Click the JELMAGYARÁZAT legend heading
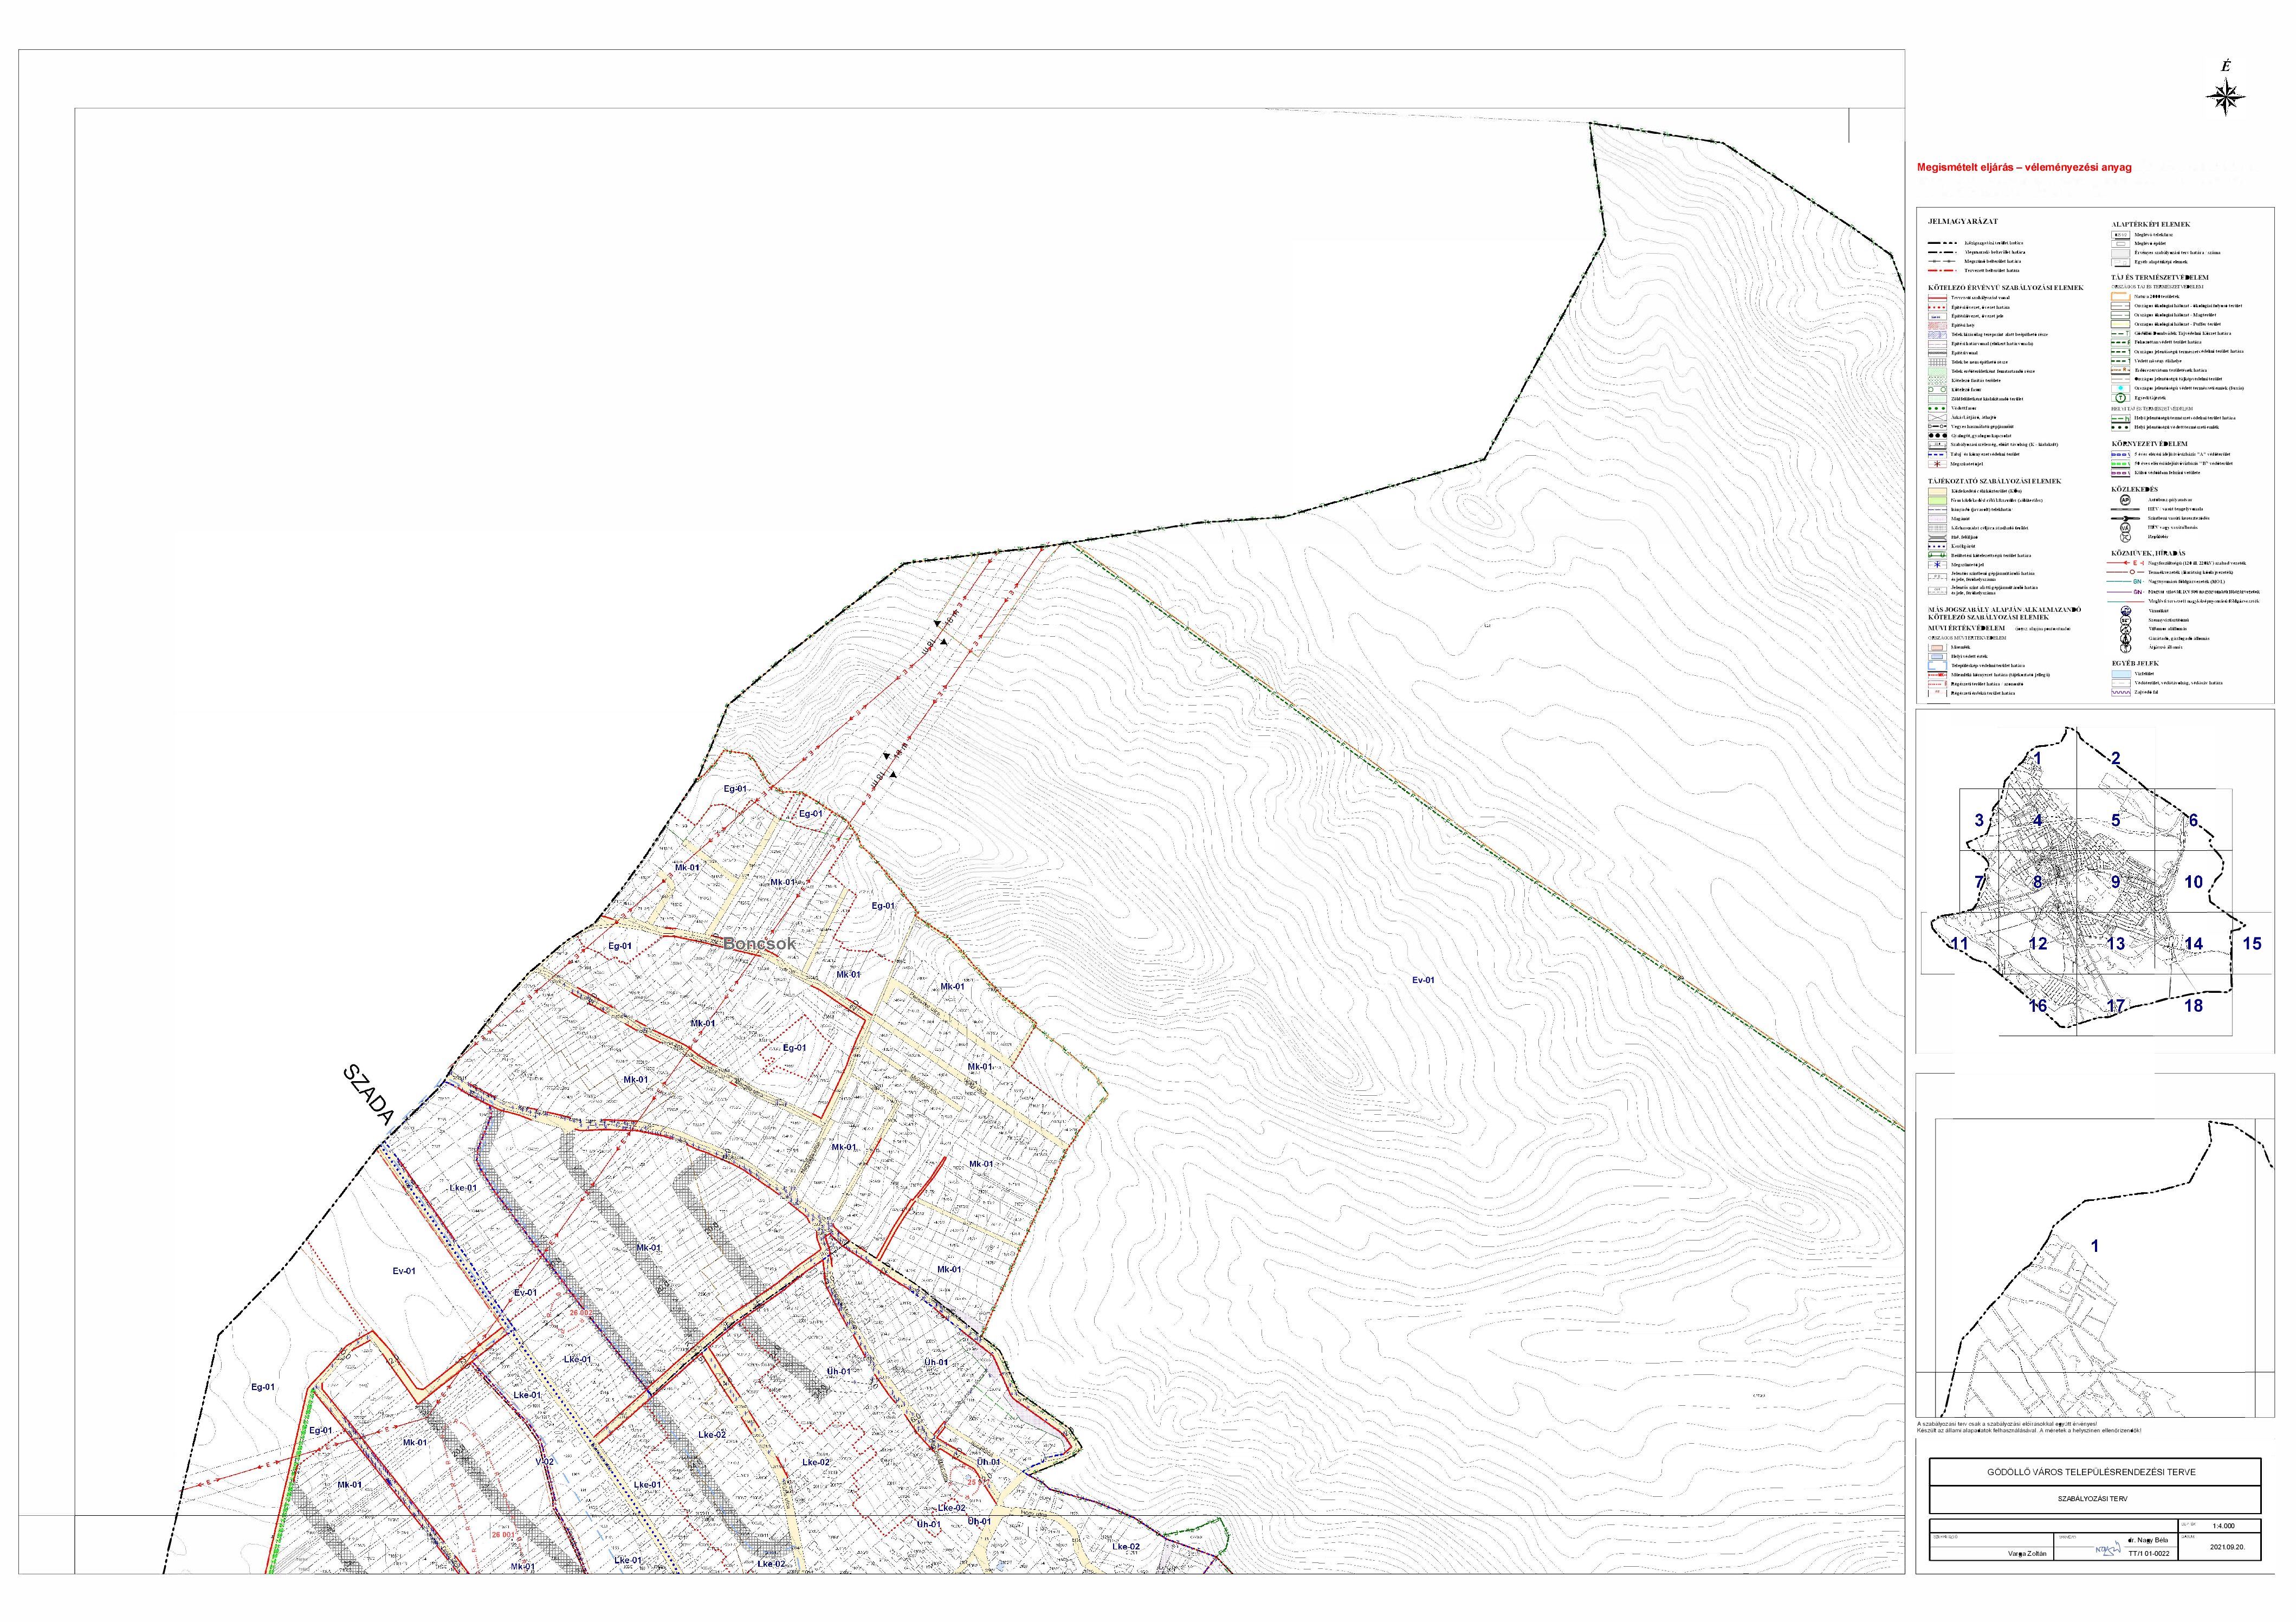The height and width of the screenshot is (1622, 2296). click(1963, 222)
